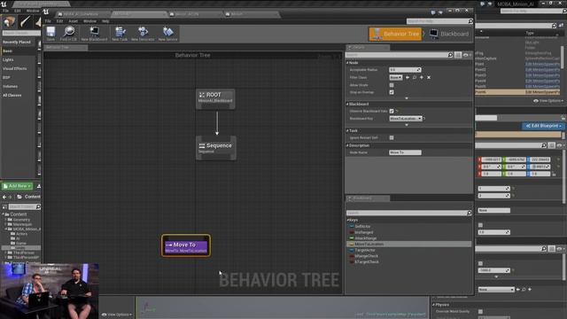
Task: Toggle Ignore Restart Self checkbox
Action: (x=392, y=137)
